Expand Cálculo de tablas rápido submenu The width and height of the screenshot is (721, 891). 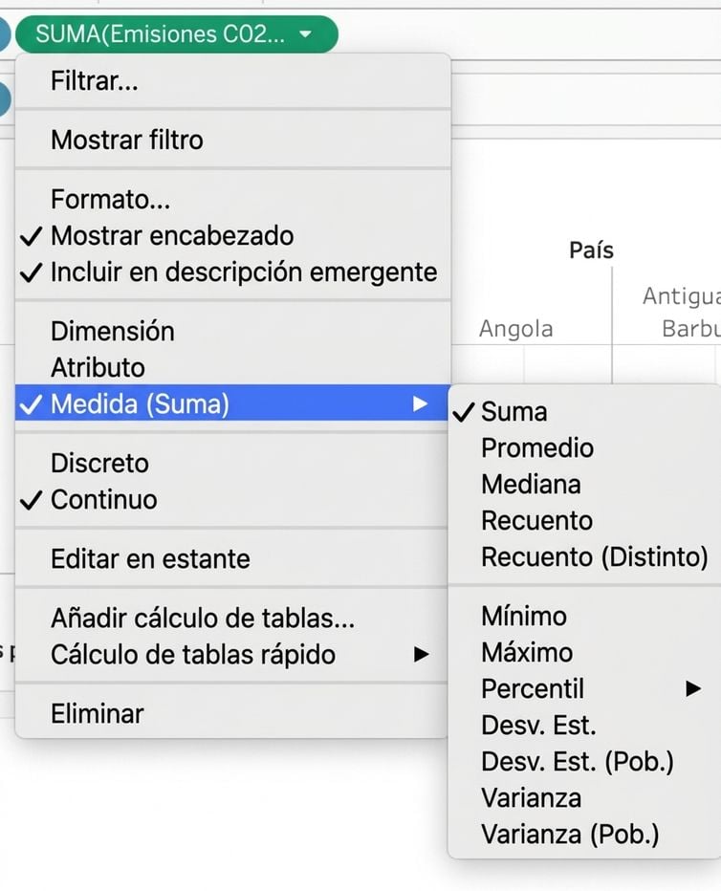coord(232,654)
